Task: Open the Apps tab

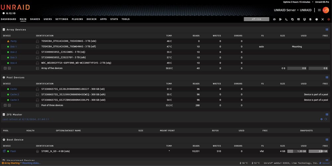Action: [x=104, y=19]
